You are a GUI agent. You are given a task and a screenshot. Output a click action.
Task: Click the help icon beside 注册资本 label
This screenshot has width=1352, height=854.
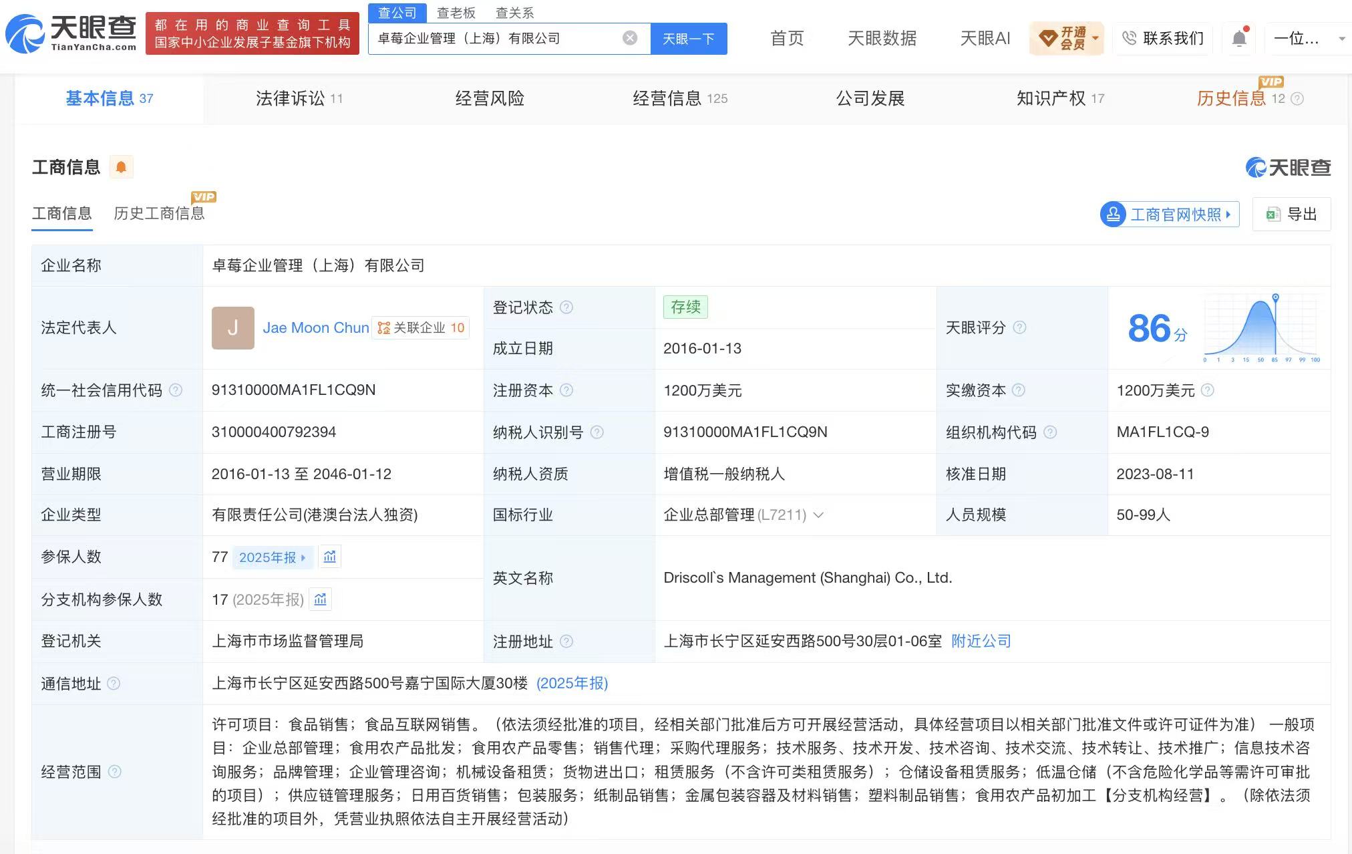pos(566,390)
